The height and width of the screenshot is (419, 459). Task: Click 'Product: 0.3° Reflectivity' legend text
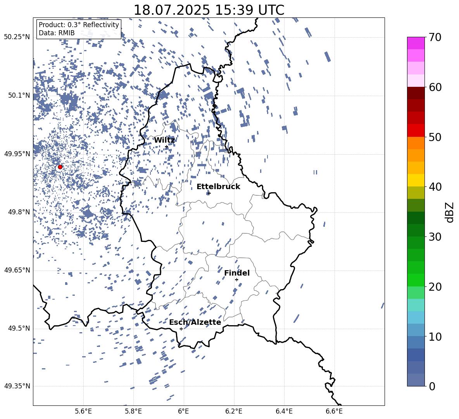[79, 25]
